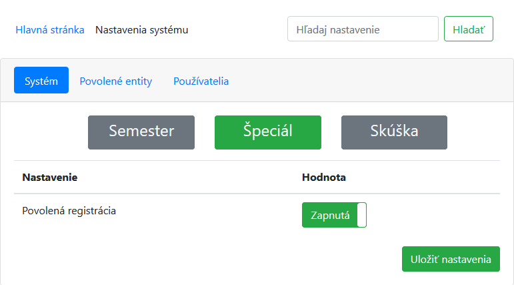The image size is (514, 285).
Task: Click the Hodnota column header
Action: click(324, 178)
